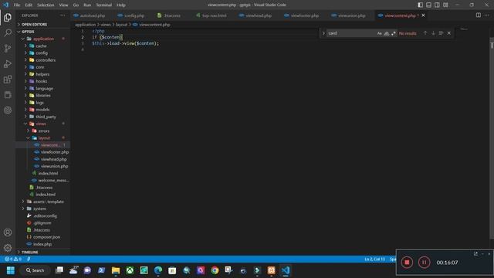Open the Run and Debug view
The image size is (494, 278).
(8, 63)
